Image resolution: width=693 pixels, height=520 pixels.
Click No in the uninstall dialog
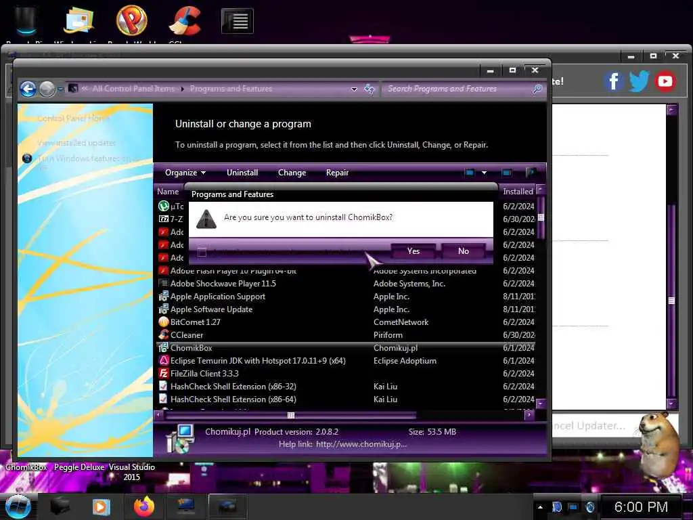[x=463, y=251]
